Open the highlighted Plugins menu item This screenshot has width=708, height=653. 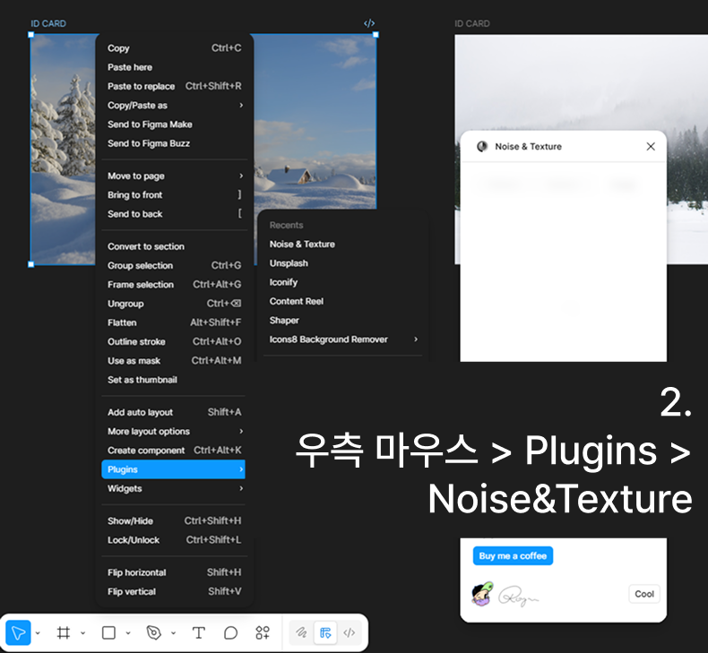[x=173, y=469]
